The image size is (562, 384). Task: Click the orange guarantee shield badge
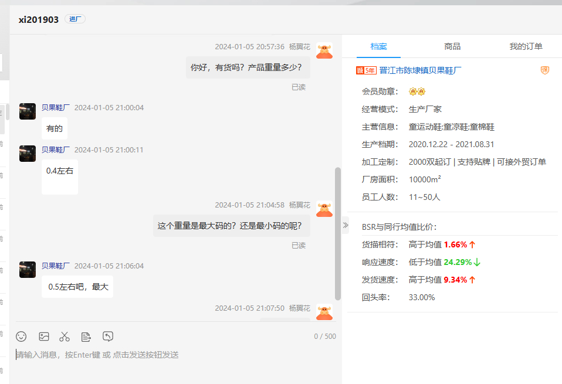point(544,70)
